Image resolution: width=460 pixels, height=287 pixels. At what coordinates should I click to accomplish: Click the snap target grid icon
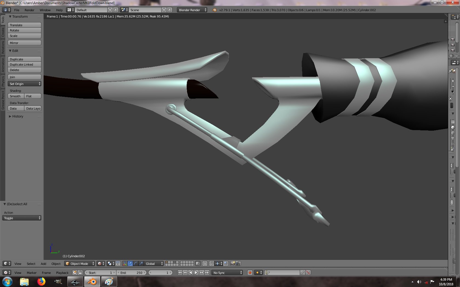226,263
